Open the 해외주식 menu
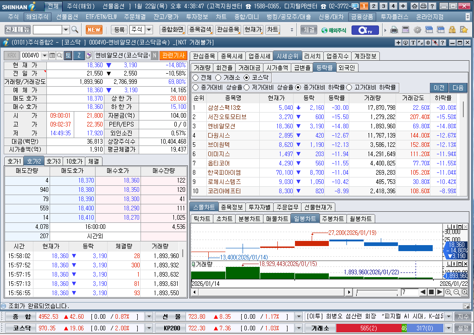The image size is (474, 335). coord(37,17)
